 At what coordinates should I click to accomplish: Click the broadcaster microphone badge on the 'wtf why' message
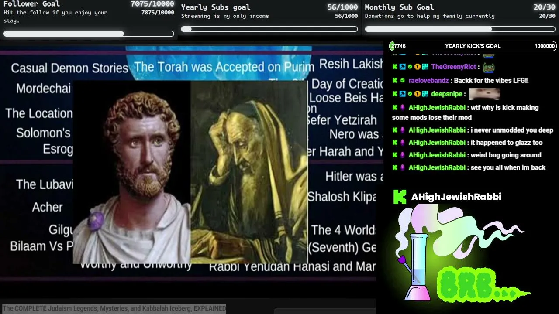coord(402,107)
